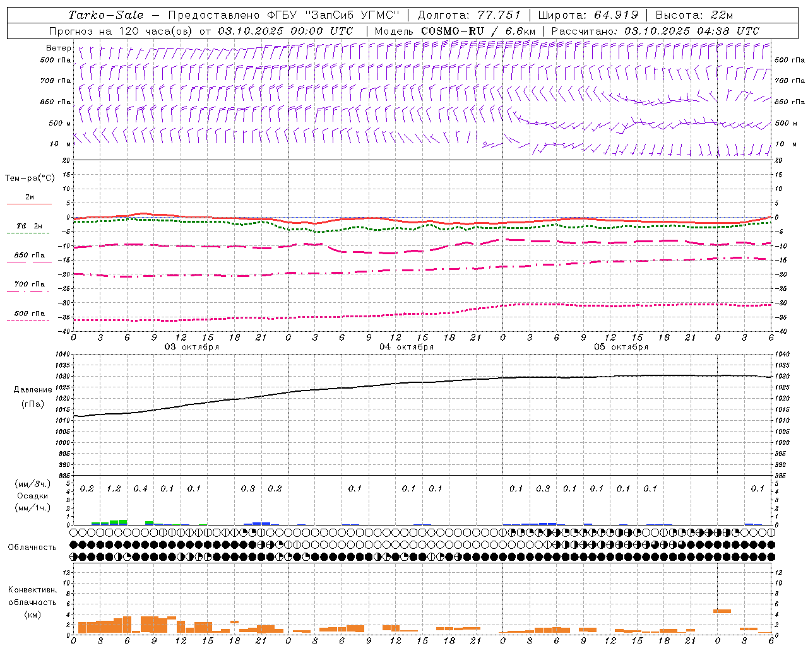808x646 pixels.
Task: Click the (мм/1ч.) precipitation unit label
Action: pyautogui.click(x=33, y=508)
